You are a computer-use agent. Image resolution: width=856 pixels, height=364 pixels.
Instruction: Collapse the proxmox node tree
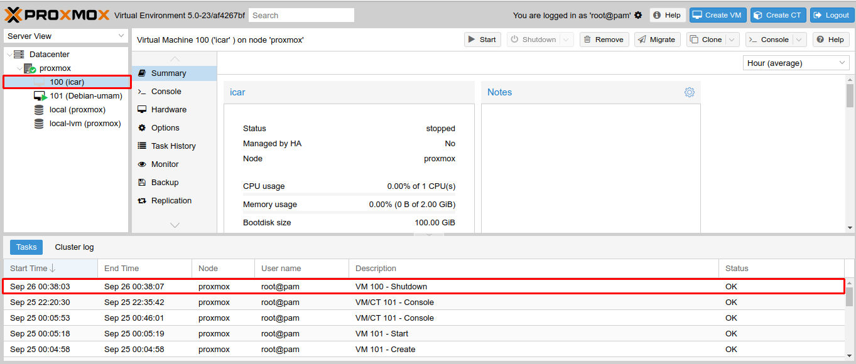point(19,68)
